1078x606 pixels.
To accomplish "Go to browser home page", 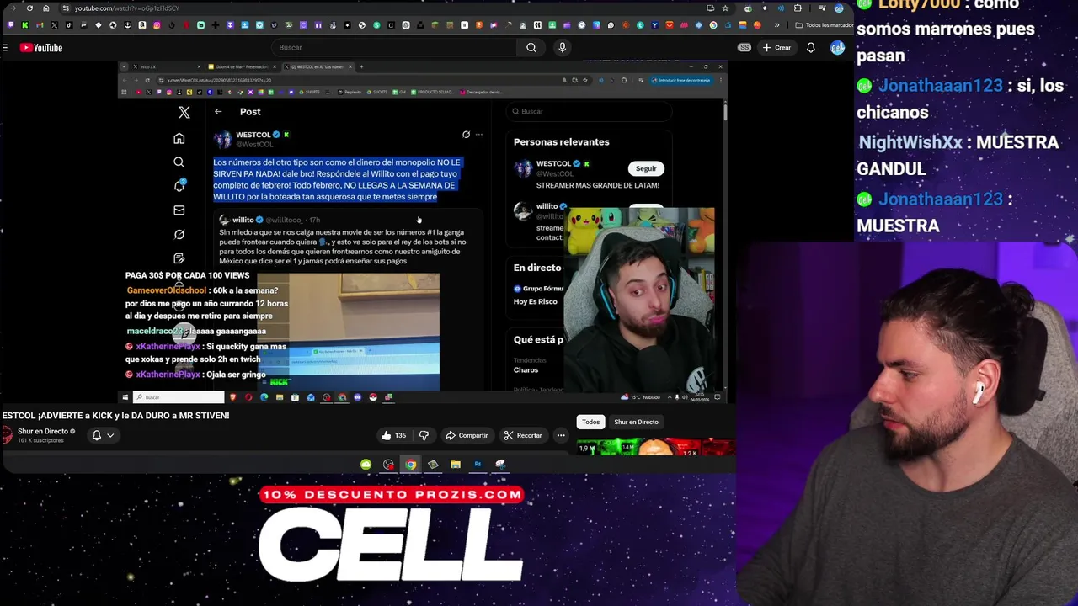I will point(45,8).
